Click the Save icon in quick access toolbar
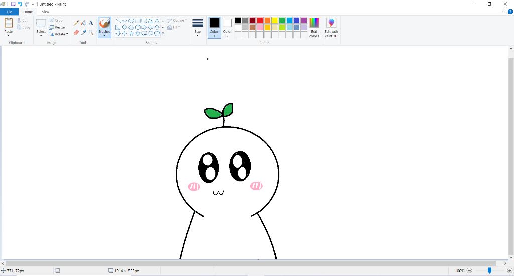The image size is (514, 276). (13, 4)
